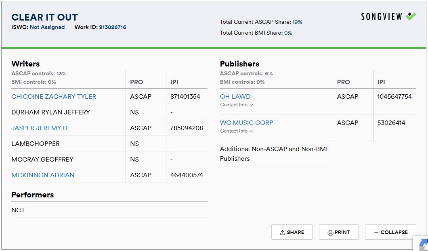Click the Publishers section heading
Image resolution: width=428 pixels, height=251 pixels.
click(240, 64)
